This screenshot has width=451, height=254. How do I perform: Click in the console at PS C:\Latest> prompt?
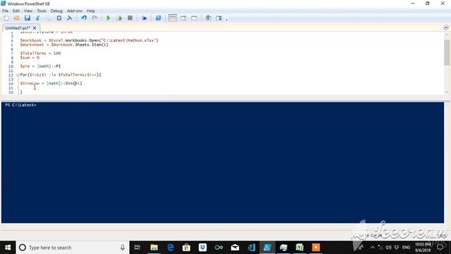coord(20,105)
